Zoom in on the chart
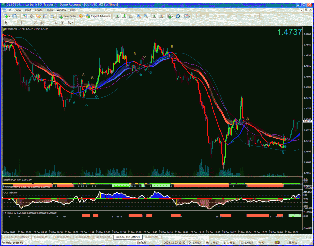Viewport: 314px width, 246px height. pos(139,16)
